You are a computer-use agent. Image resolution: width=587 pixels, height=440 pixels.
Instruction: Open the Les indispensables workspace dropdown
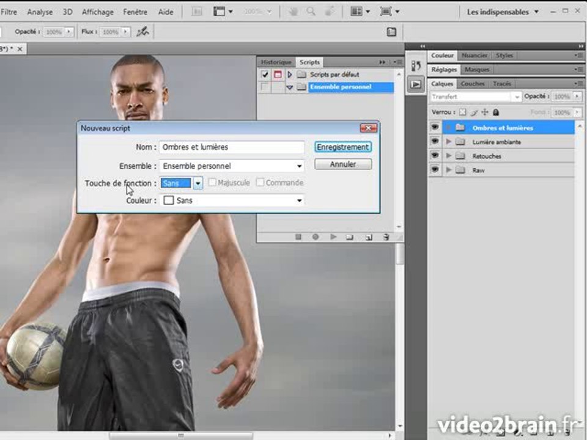[x=503, y=12]
